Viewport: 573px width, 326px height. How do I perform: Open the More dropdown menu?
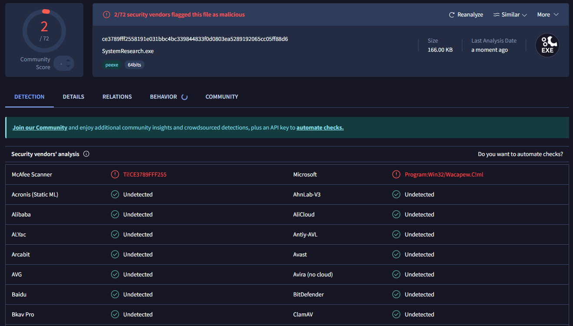click(x=547, y=15)
